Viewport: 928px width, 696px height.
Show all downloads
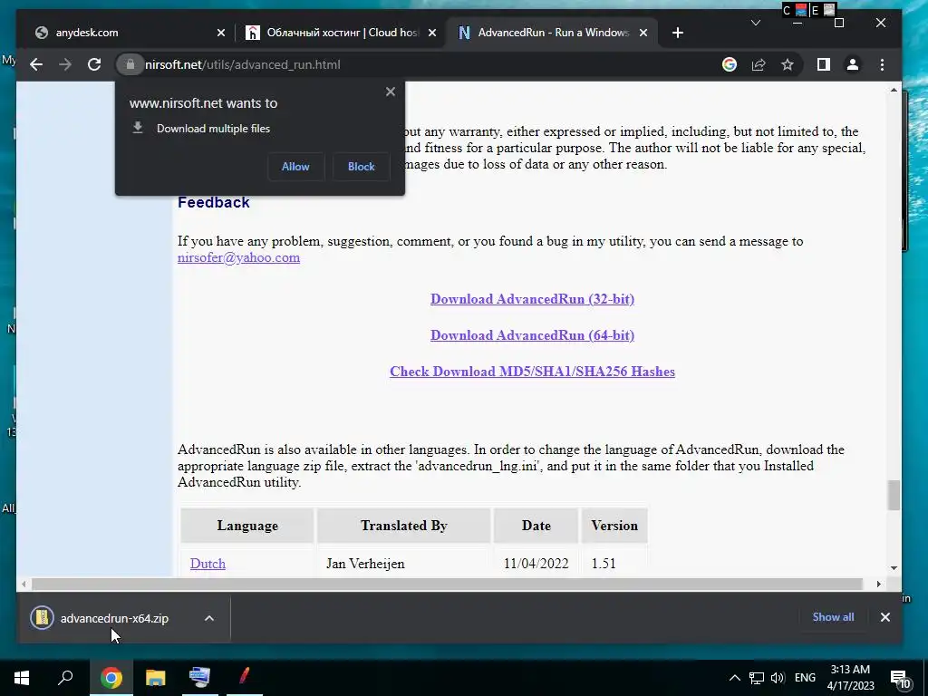833,617
